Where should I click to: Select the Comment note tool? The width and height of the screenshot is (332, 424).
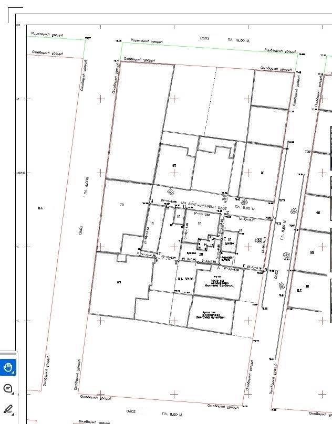[7, 388]
